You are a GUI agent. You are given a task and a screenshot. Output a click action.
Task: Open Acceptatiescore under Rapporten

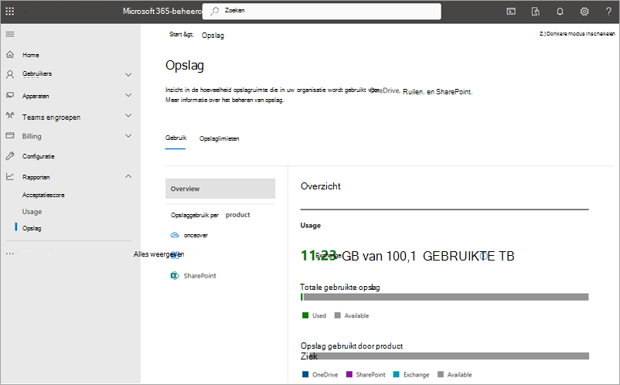pos(43,195)
